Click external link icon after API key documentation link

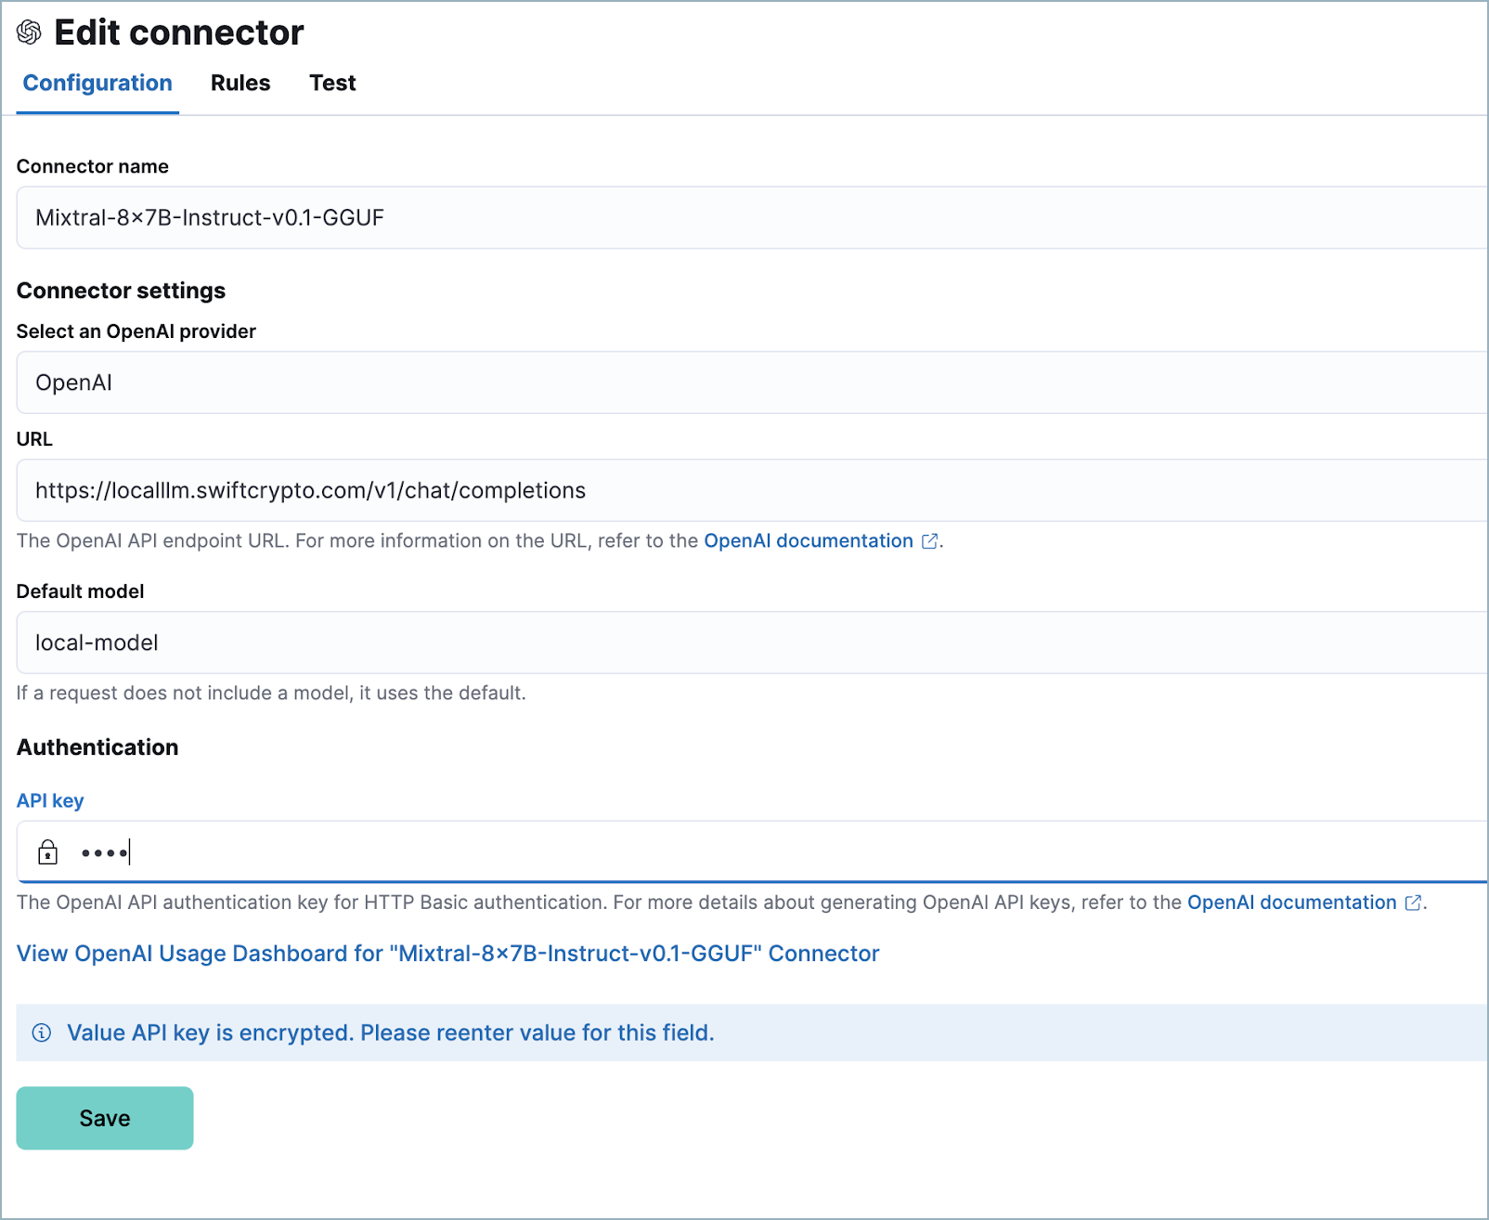tap(1414, 902)
